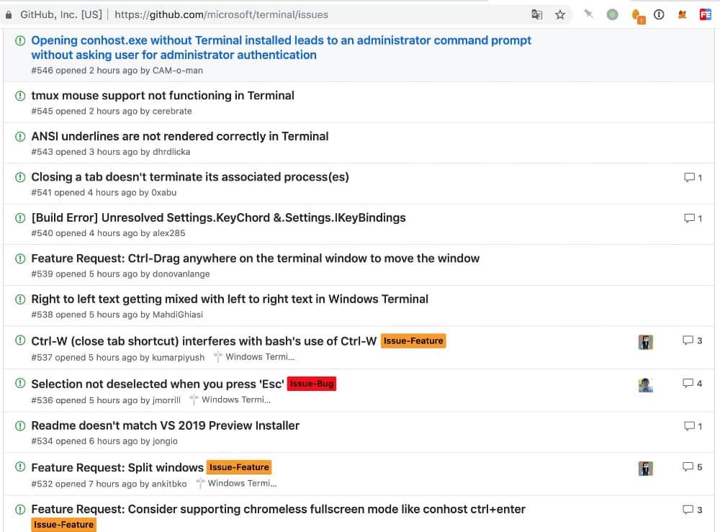This screenshot has height=532, width=720.
Task: Click the green circle extension icon
Action: [x=612, y=14]
